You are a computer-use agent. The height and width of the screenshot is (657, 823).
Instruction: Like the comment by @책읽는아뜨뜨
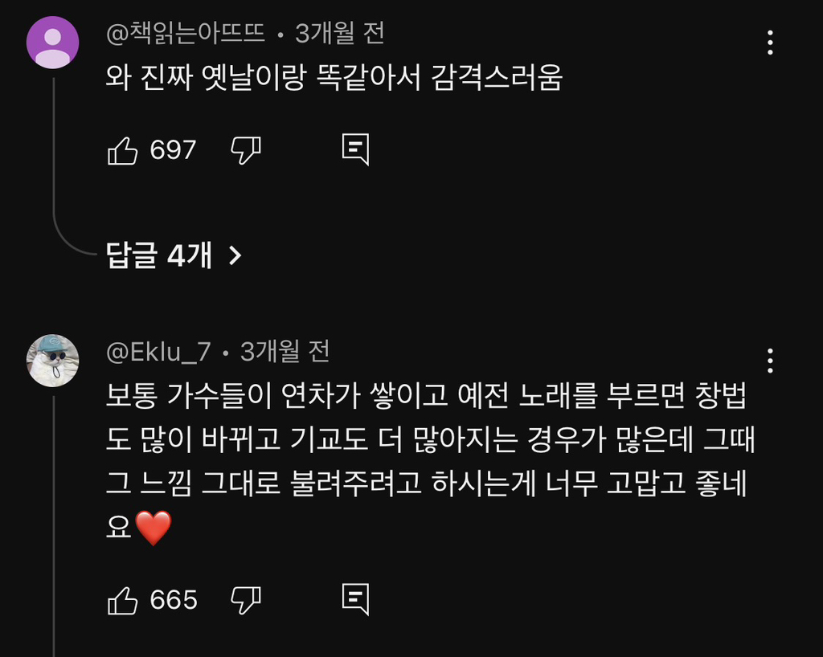[x=125, y=149]
